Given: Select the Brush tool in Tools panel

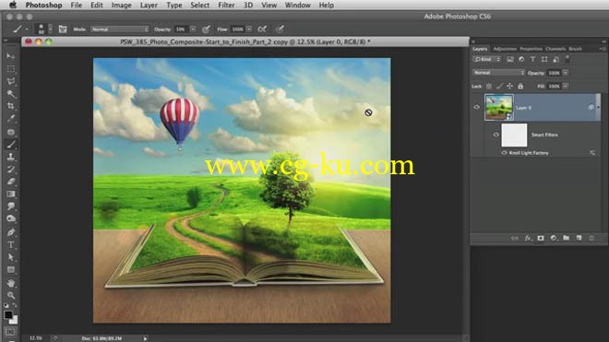Looking at the screenshot, I should [x=11, y=145].
